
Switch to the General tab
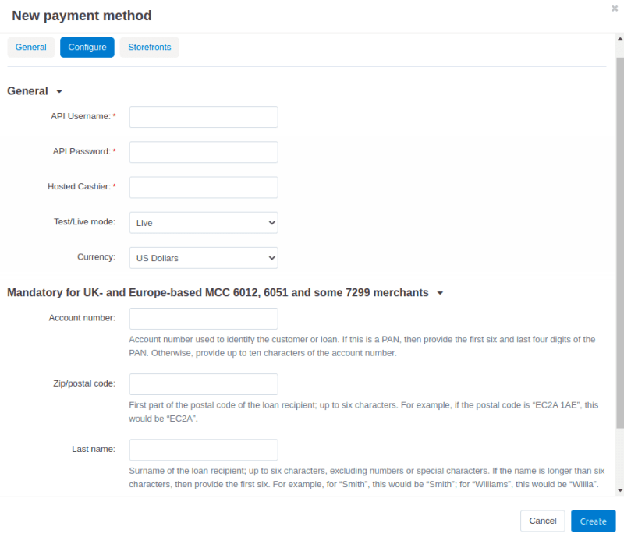[x=31, y=48]
